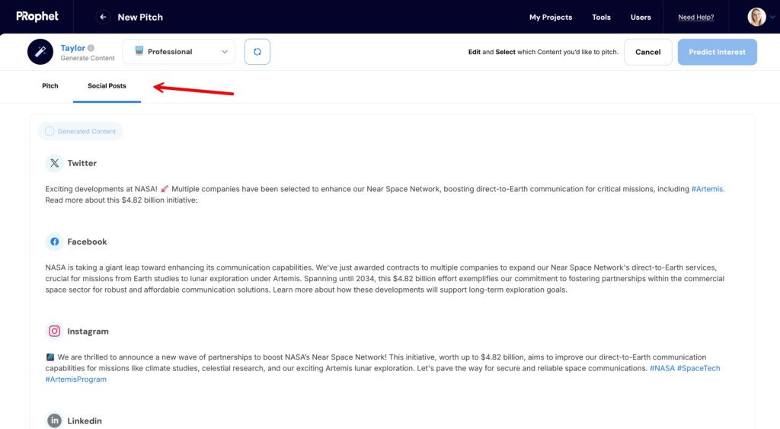
Task: Open My Projects in the top navigation
Action: click(551, 18)
